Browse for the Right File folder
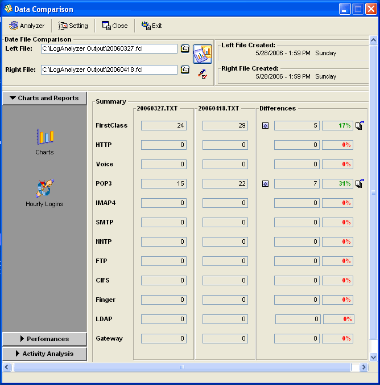Viewport: 380px width, 385px height. [185, 70]
